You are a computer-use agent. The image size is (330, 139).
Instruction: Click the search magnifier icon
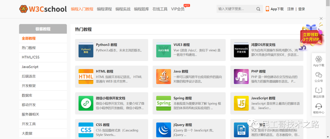258,9
